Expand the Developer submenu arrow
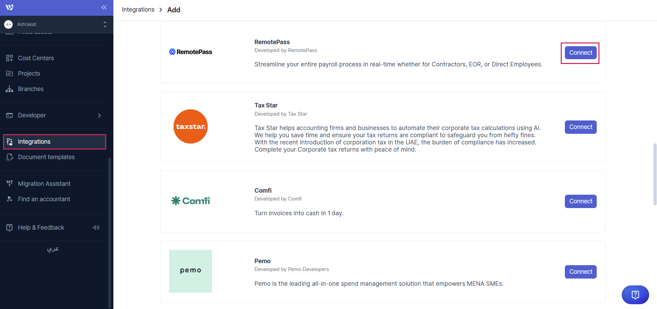The width and height of the screenshot is (657, 309). (99, 115)
